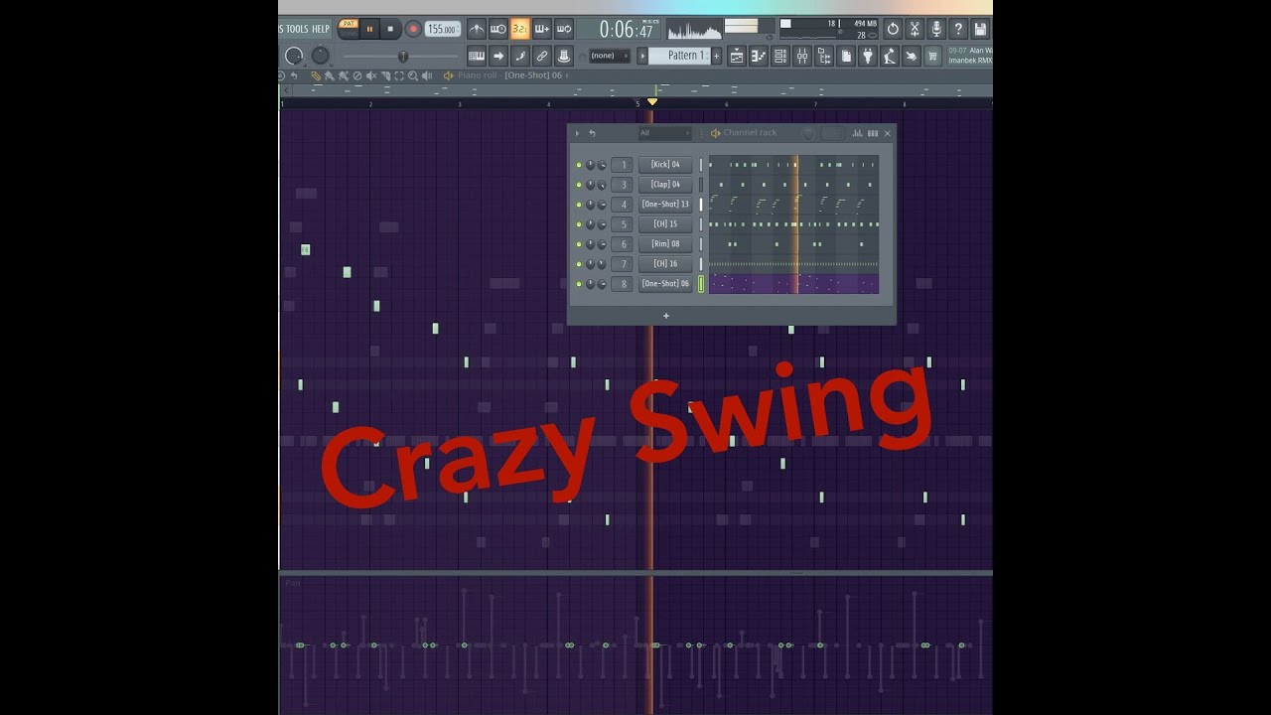Pick the Zoom magnifier tool in piano roll
1271x715 pixels.
coord(413,75)
